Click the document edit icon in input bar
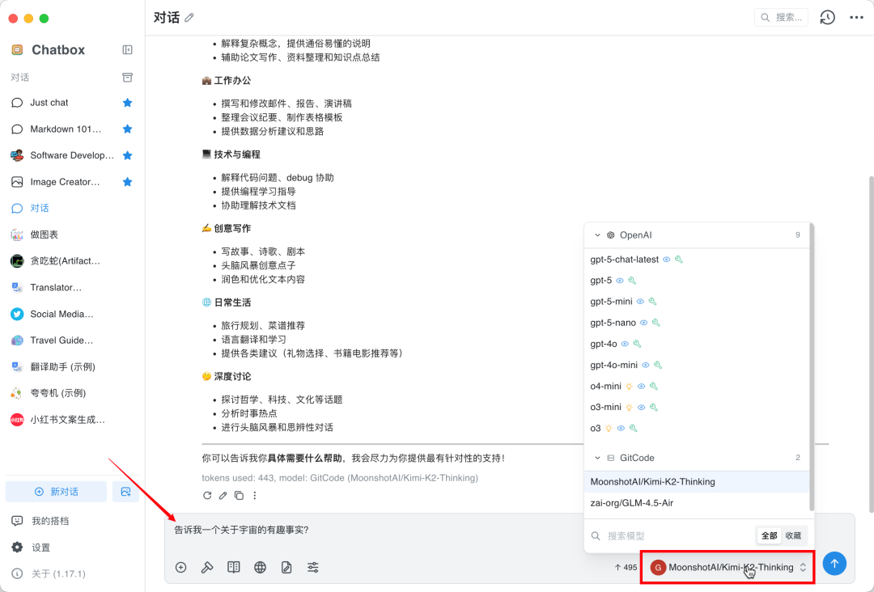This screenshot has height=592, width=874. (286, 567)
